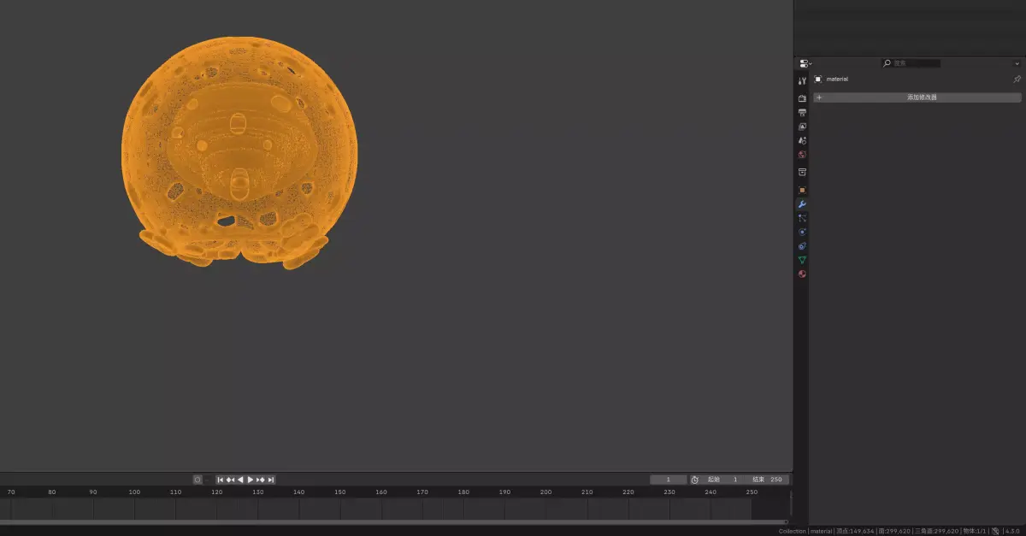Click the Collection text in status bar

(x=792, y=531)
